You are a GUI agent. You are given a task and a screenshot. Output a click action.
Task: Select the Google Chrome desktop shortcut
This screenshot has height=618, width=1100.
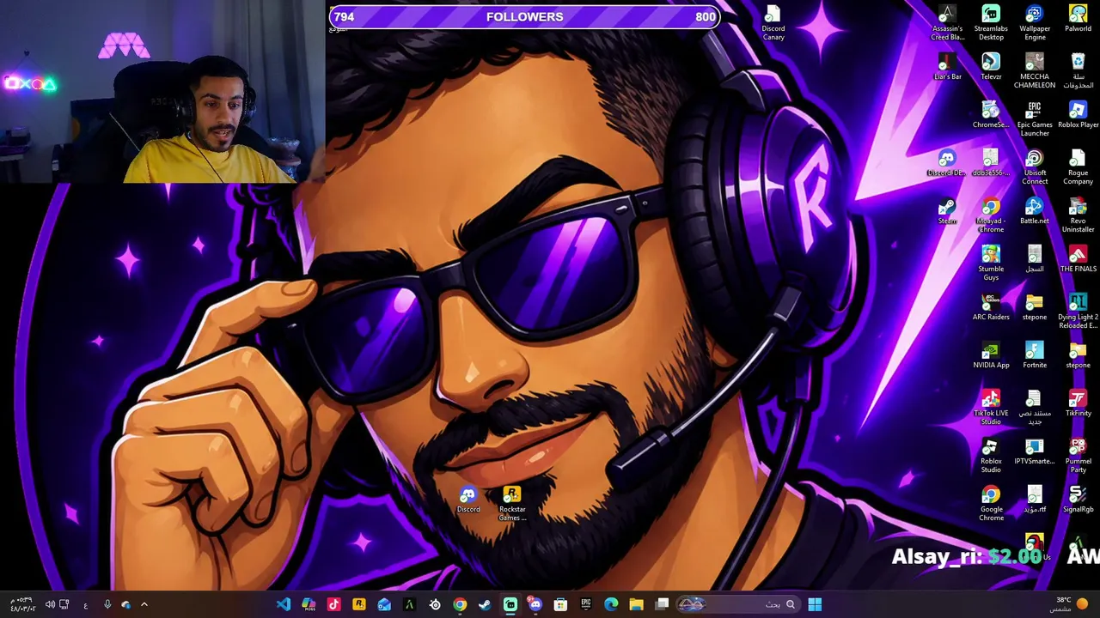click(x=991, y=504)
